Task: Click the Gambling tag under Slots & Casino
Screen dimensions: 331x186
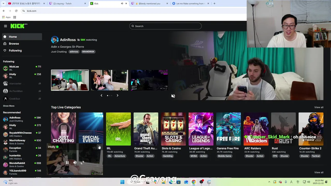Action: (x=168, y=156)
